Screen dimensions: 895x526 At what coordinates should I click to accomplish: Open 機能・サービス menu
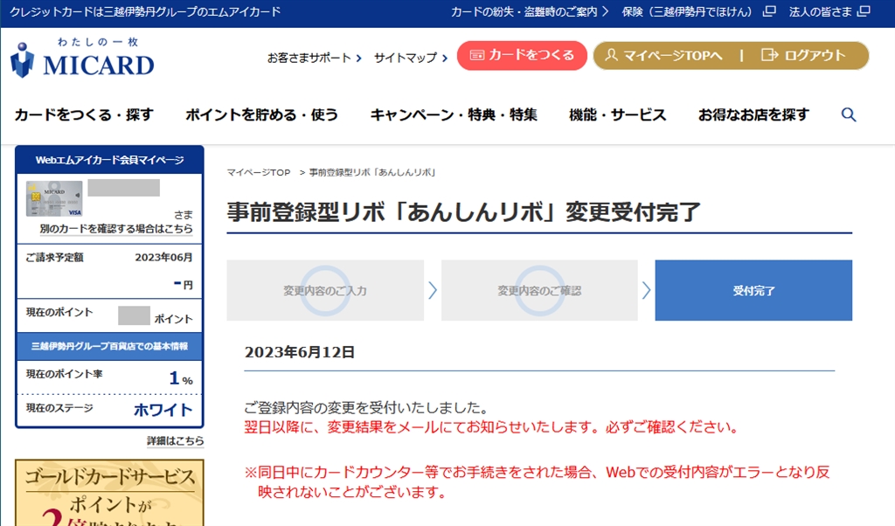(x=618, y=114)
